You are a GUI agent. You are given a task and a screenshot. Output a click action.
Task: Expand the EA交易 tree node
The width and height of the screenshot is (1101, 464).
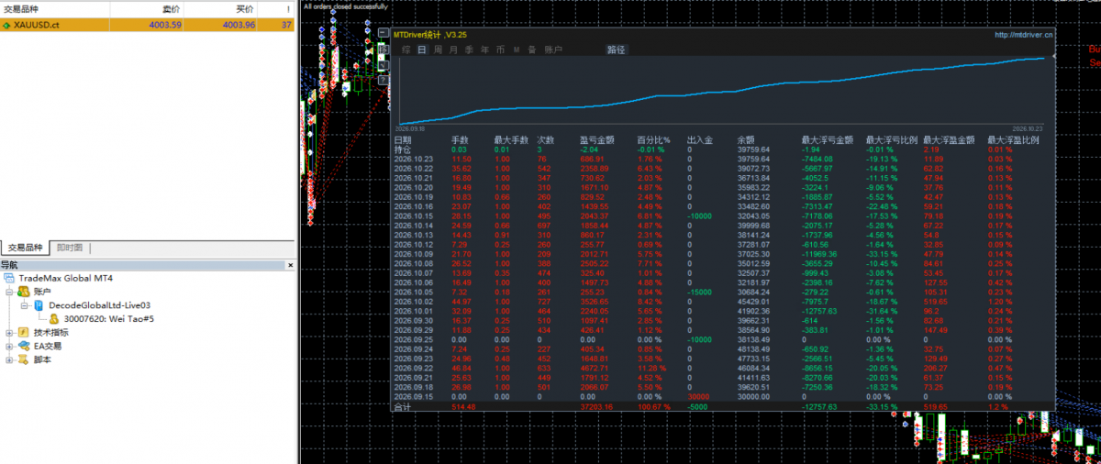tap(9, 347)
